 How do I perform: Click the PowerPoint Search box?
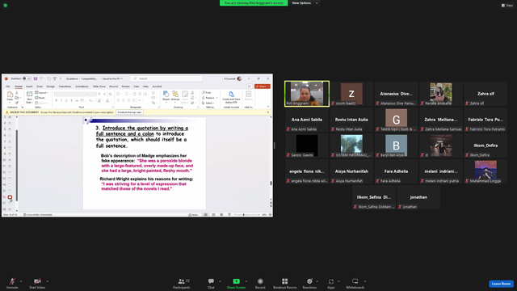pos(166,79)
